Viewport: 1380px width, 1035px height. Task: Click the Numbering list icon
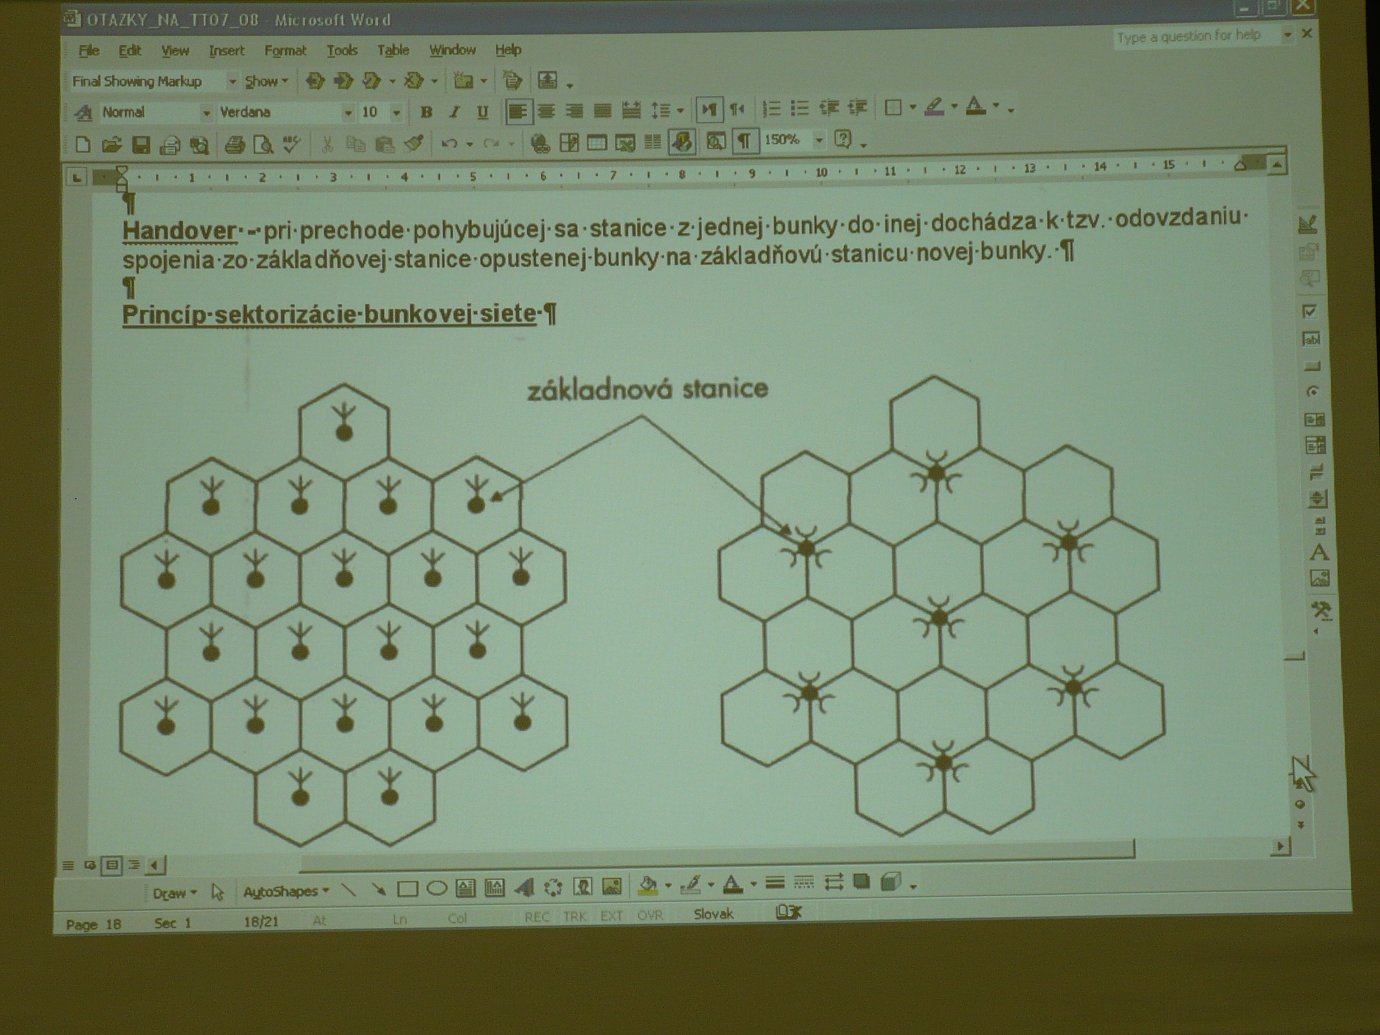click(x=772, y=109)
